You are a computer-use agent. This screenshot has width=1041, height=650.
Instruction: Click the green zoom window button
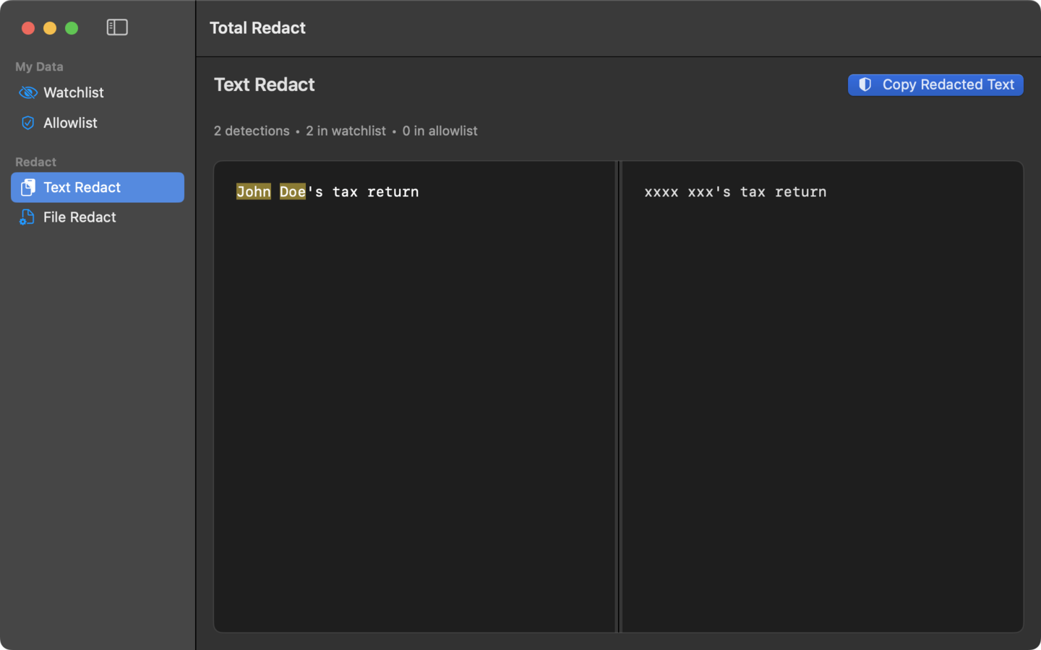[72, 28]
